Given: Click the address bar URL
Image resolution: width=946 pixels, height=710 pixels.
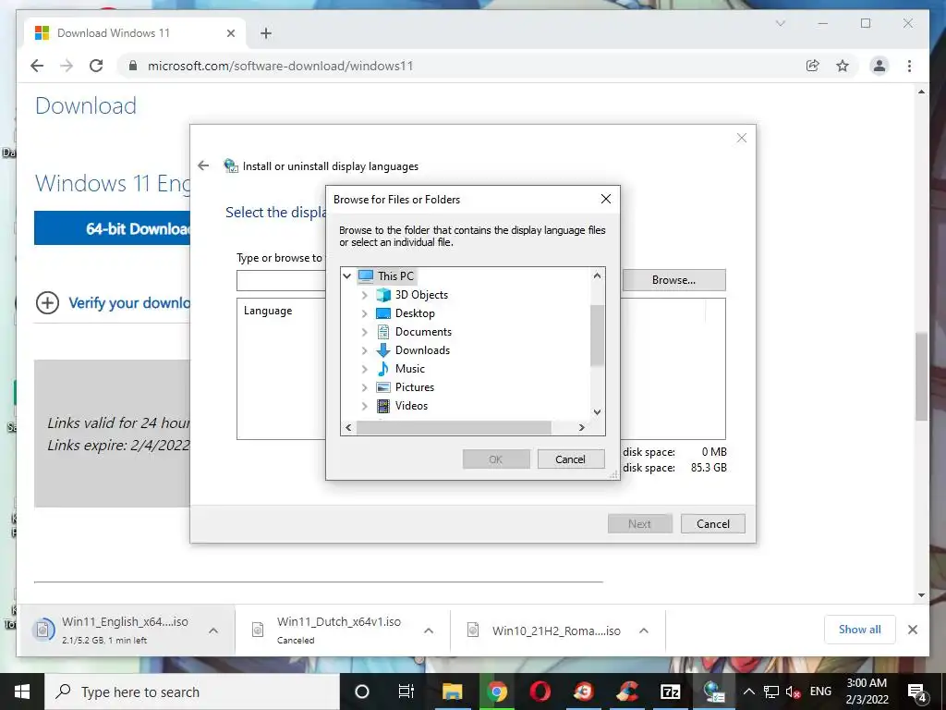Looking at the screenshot, I should pyautogui.click(x=281, y=66).
